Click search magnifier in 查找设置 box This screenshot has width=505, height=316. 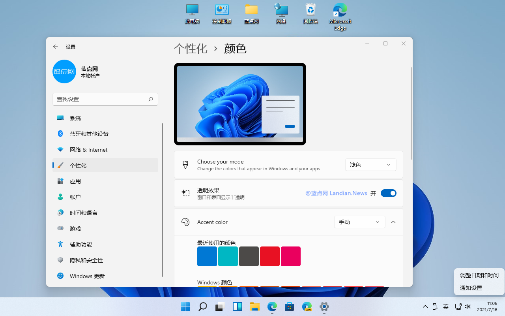click(151, 99)
